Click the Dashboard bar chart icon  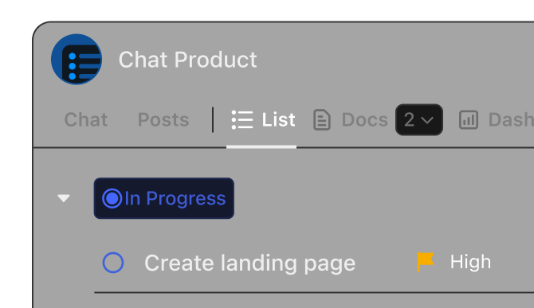pos(469,119)
